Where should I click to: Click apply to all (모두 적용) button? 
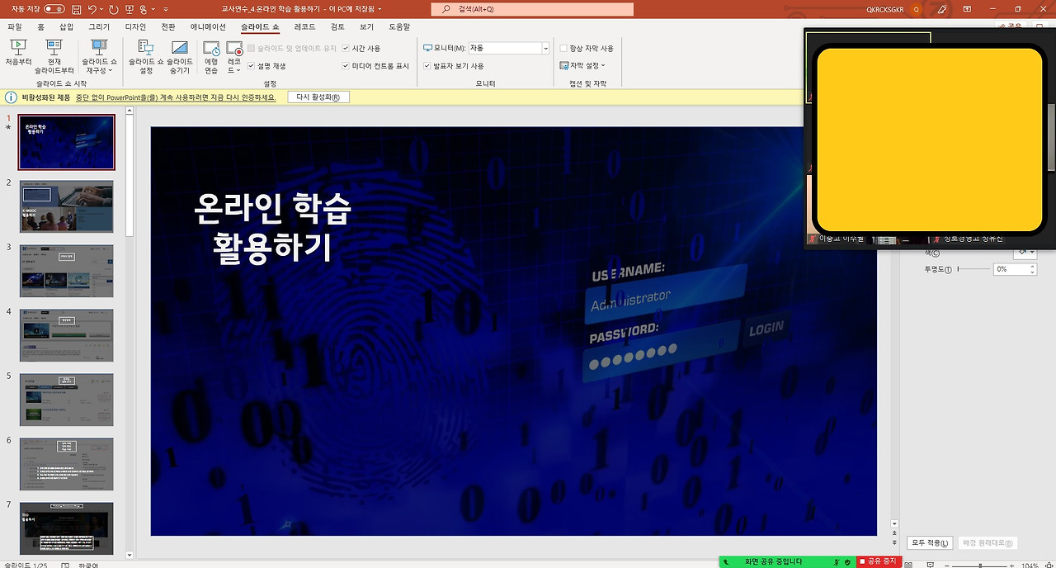pyautogui.click(x=929, y=543)
